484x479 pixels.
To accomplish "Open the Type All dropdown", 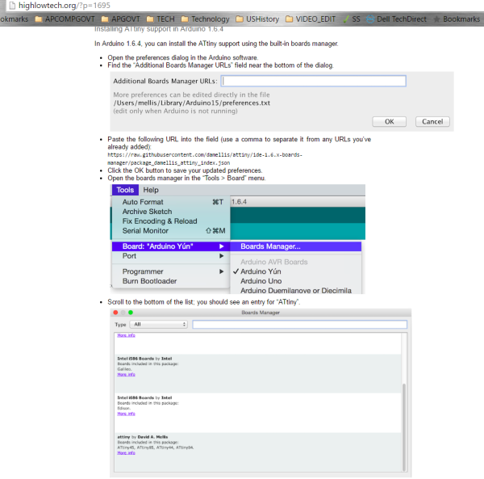I will pyautogui.click(x=159, y=325).
